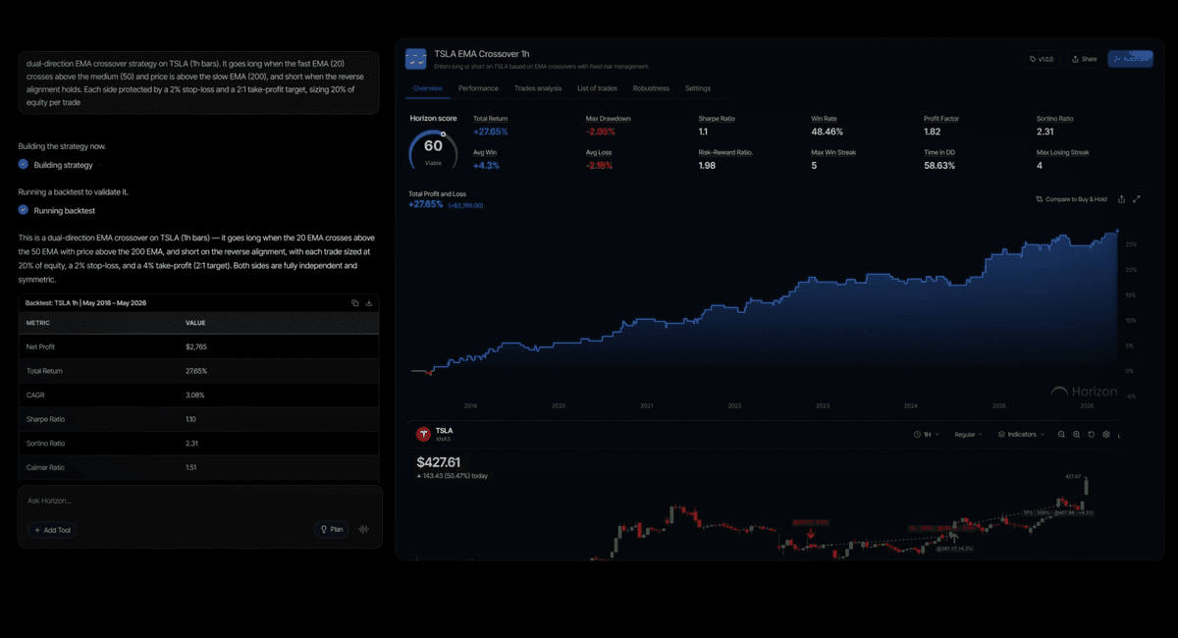Viewport: 1178px width, 638px height.
Task: Export the profit and loss chart
Action: coord(1121,199)
